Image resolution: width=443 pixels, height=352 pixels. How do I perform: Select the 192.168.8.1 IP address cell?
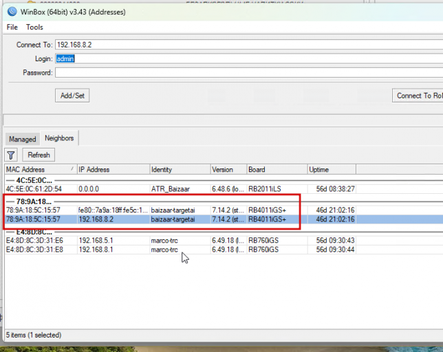[x=96, y=250]
